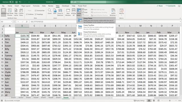Open the Name Box dropdown arrow

pos(12,22)
